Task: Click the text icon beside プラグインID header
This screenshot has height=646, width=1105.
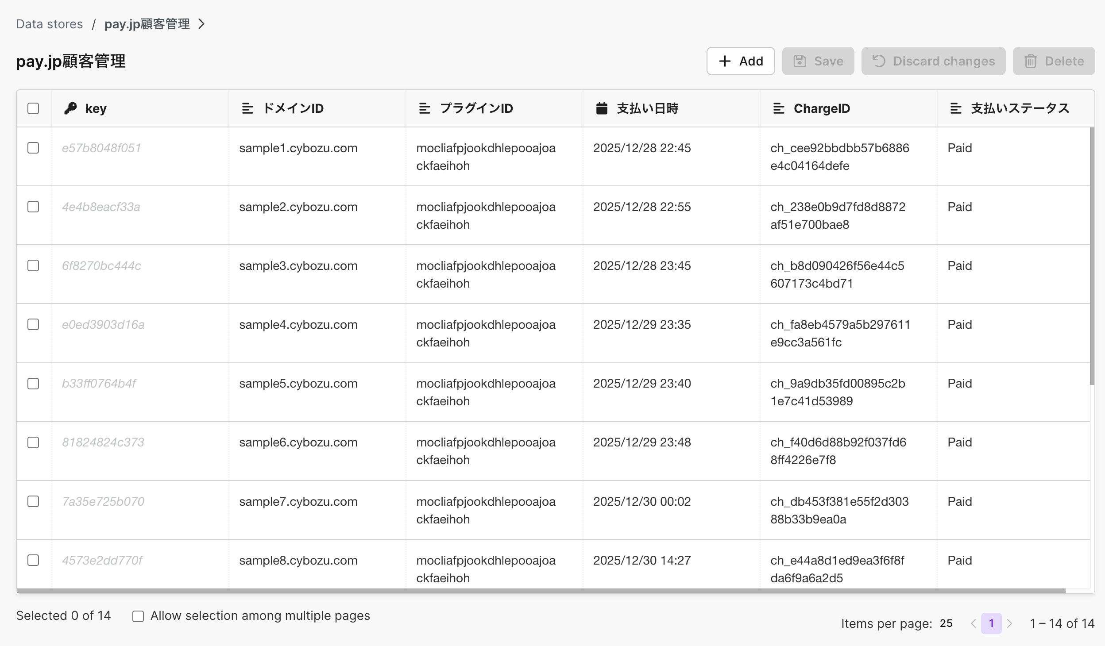Action: [x=424, y=108]
